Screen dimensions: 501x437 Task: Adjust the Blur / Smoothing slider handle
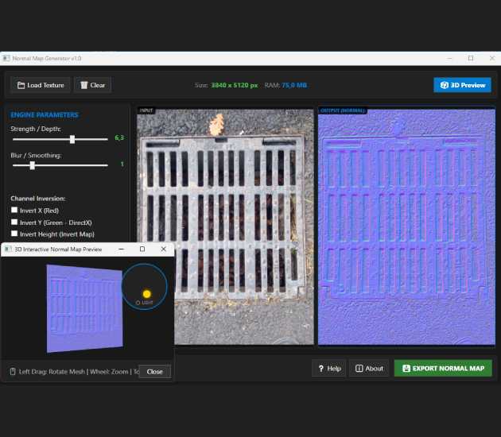coord(33,165)
